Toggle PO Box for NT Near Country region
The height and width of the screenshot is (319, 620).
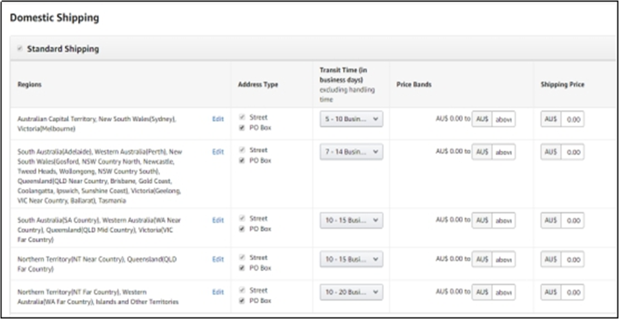242,268
